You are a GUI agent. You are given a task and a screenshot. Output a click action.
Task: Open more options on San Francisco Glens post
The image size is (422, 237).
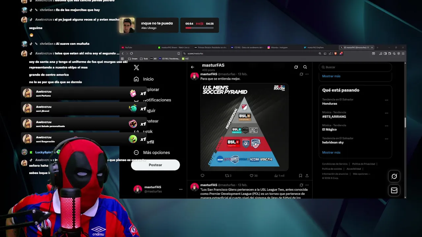point(307,185)
